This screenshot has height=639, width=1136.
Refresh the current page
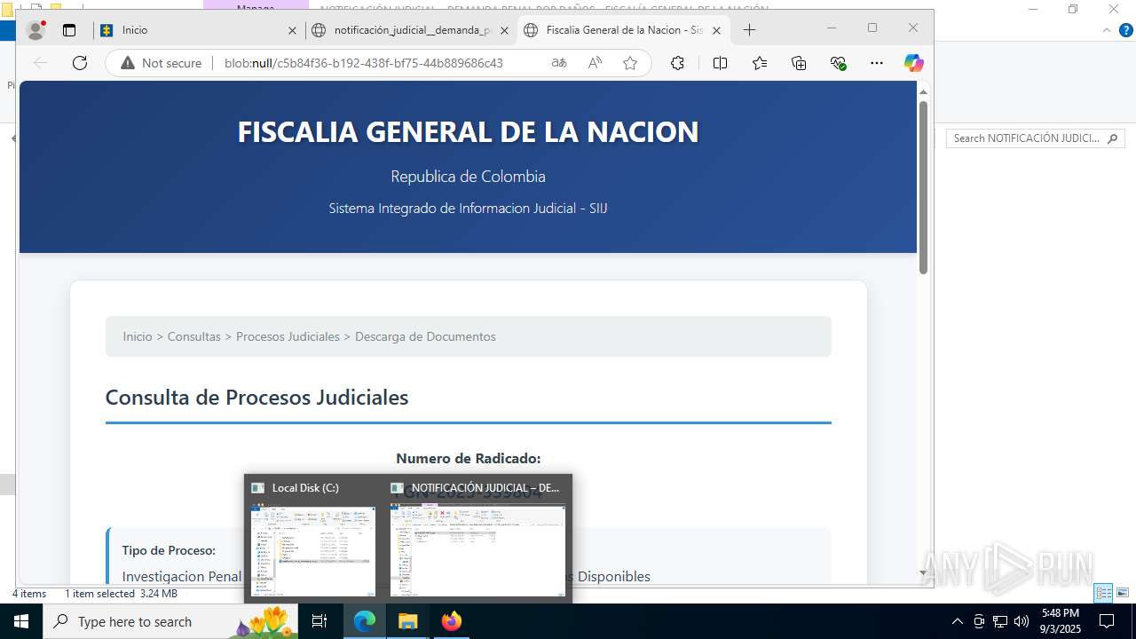pyautogui.click(x=80, y=63)
